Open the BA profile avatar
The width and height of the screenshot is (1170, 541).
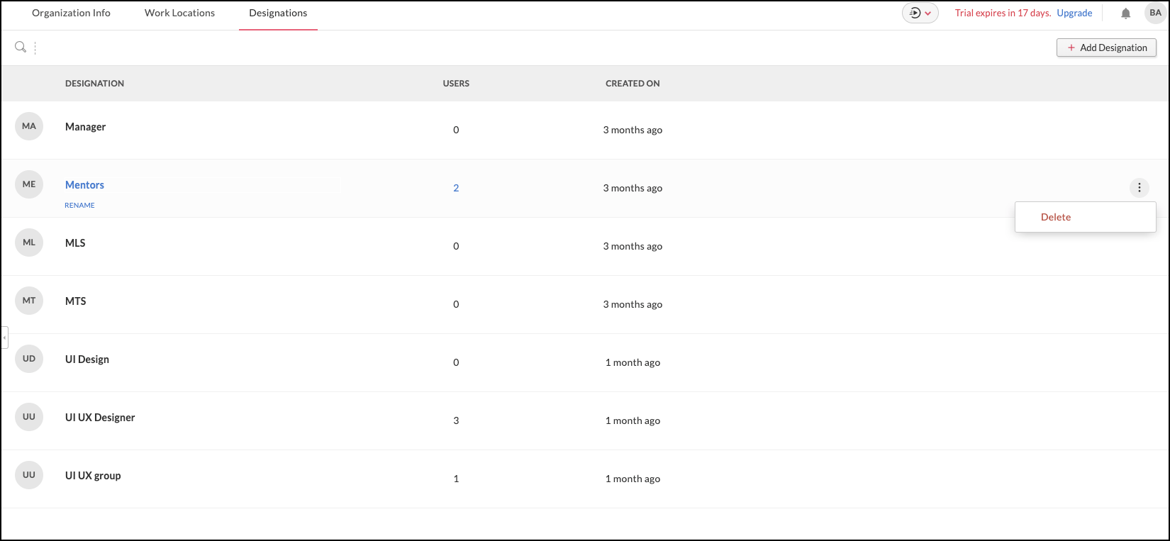point(1155,13)
